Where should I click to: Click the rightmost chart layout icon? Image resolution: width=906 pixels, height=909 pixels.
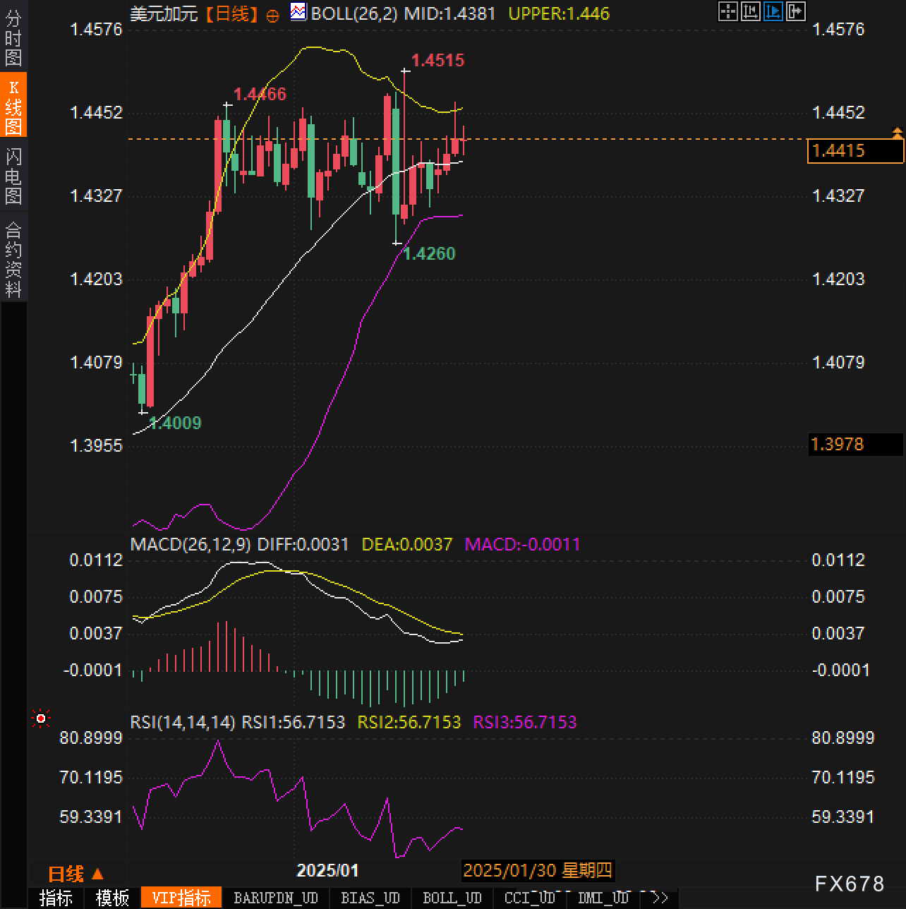pyautogui.click(x=796, y=13)
